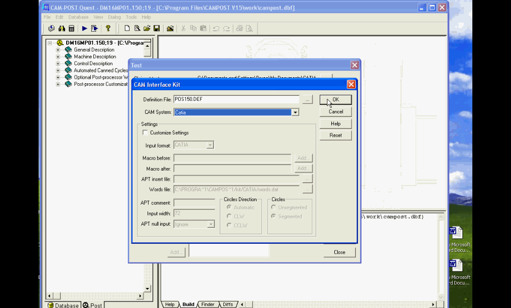This screenshot has height=308, width=511.
Task: Click the Paste clipboard icon
Action: click(x=203, y=28)
